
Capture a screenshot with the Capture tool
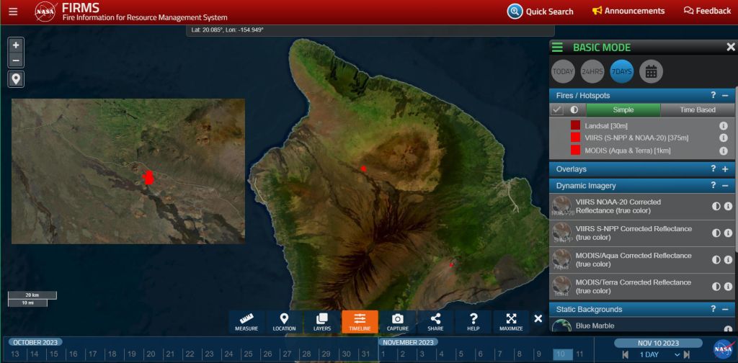point(397,322)
